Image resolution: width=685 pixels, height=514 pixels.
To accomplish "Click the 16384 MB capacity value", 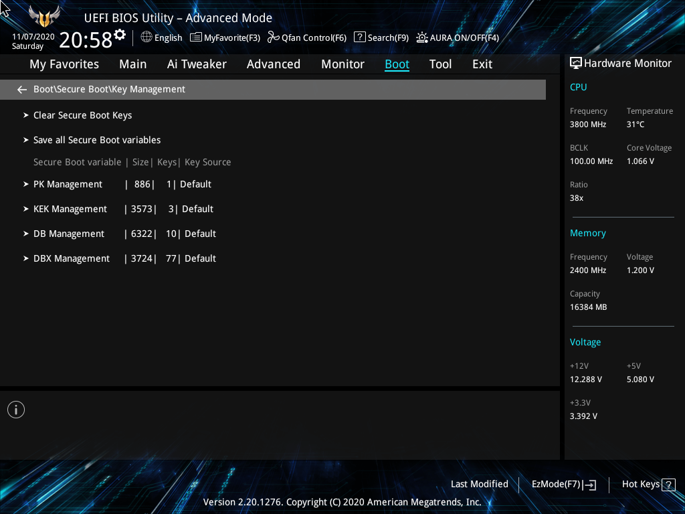I will (588, 307).
